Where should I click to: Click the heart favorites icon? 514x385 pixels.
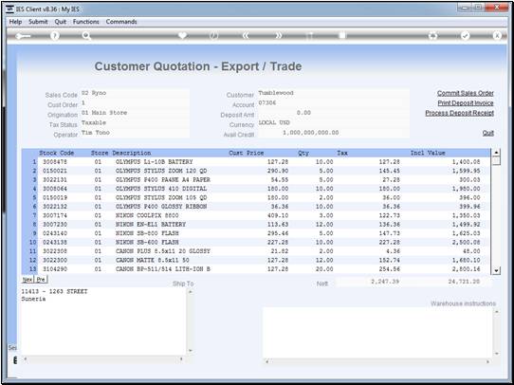pyautogui.click(x=183, y=36)
